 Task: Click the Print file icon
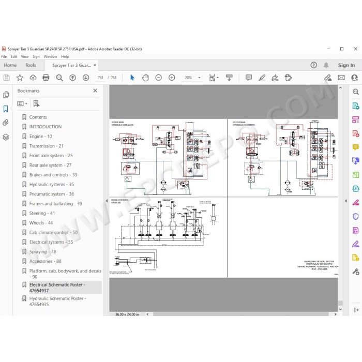46,78
